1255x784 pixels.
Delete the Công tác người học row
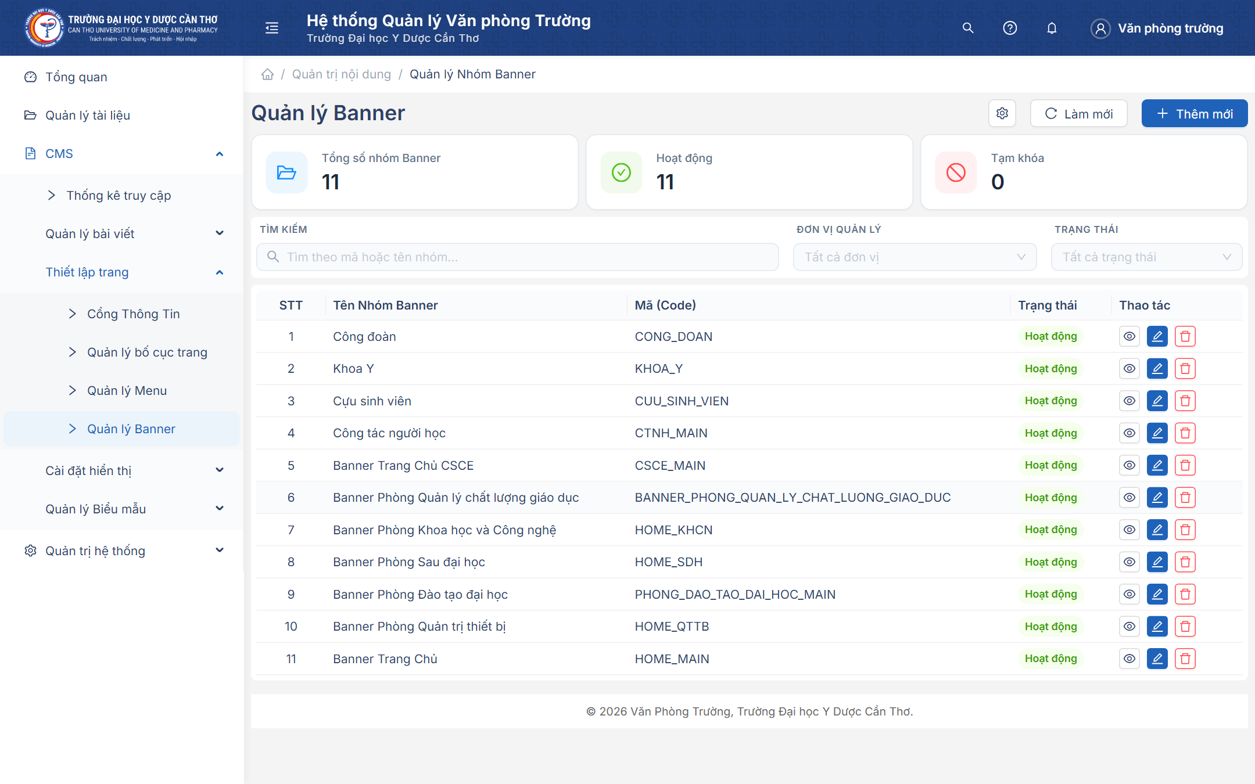pos(1185,433)
